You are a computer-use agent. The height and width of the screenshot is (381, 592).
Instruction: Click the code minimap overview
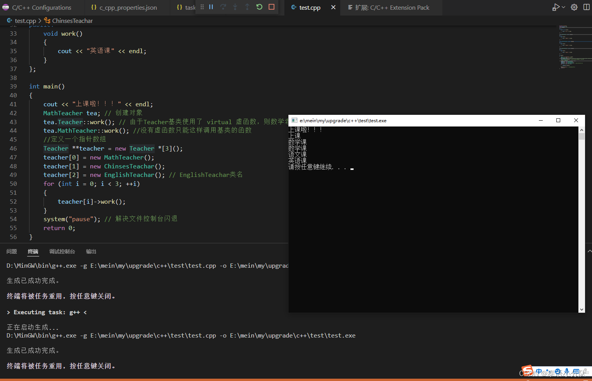575,47
